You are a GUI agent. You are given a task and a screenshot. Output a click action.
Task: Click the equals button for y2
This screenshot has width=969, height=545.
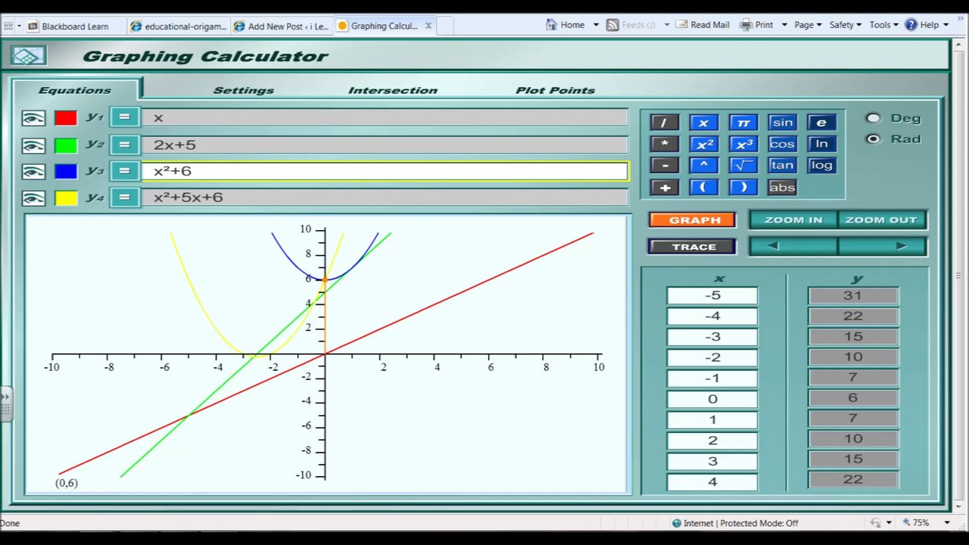(x=125, y=145)
